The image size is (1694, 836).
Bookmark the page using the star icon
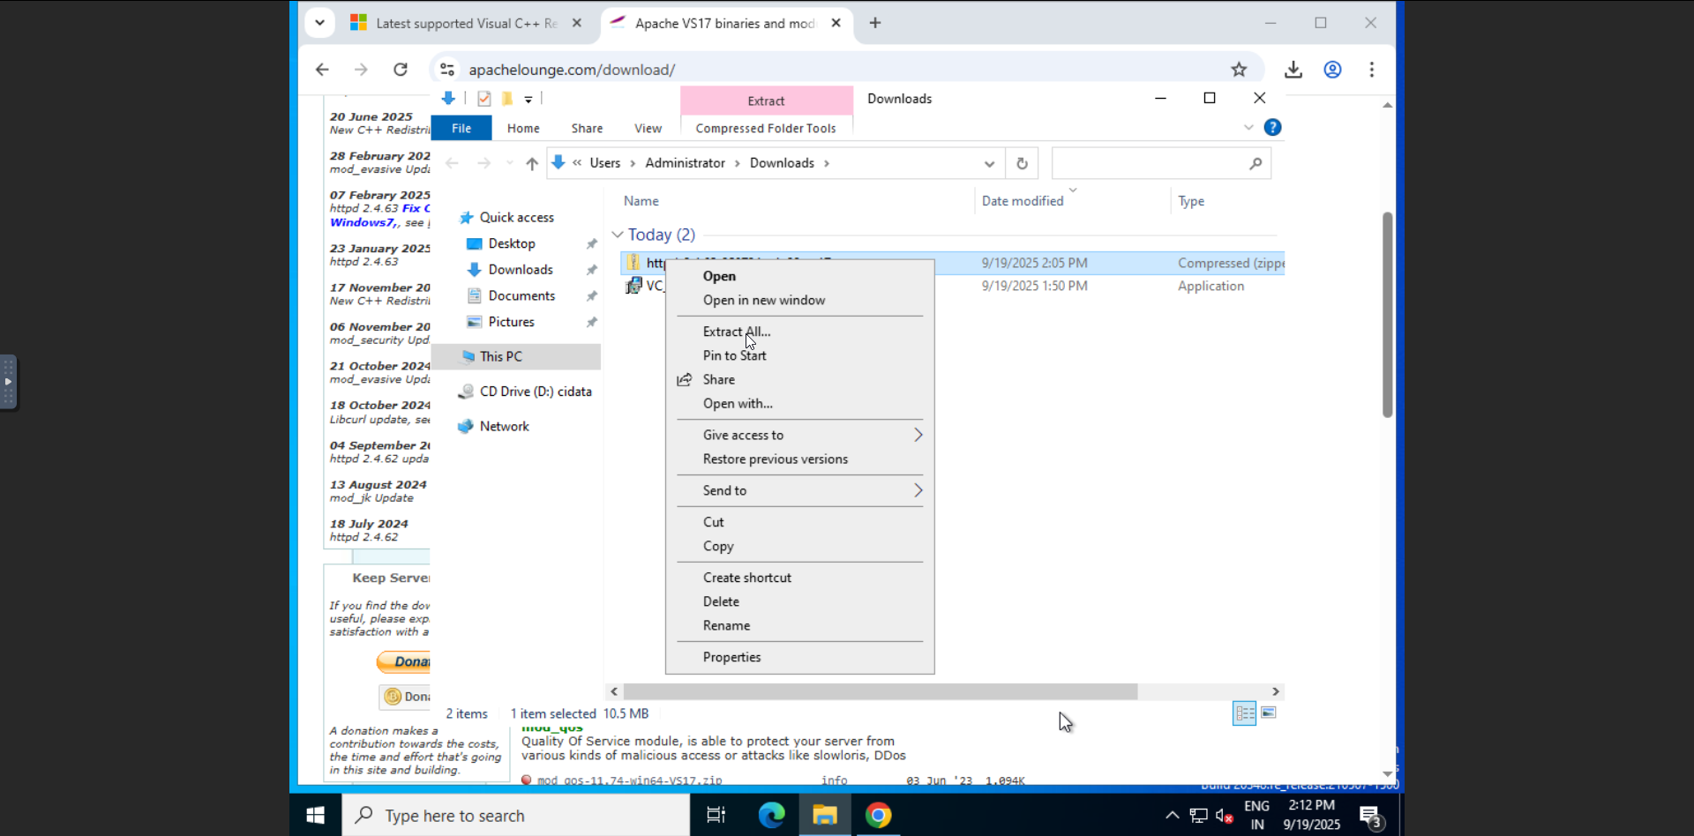(1239, 70)
